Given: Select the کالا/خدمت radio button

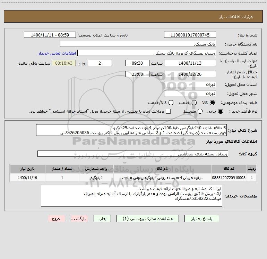Looking at the screenshot, I should (x=171, y=103).
